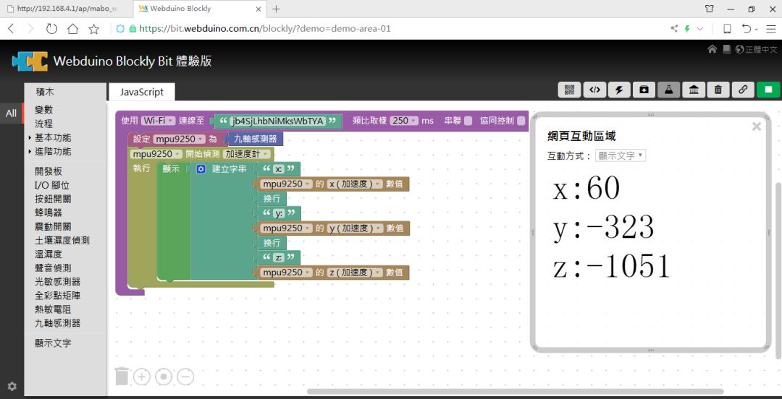Open the QR code generator button
Screen dimensions: 782x399
tap(570, 90)
